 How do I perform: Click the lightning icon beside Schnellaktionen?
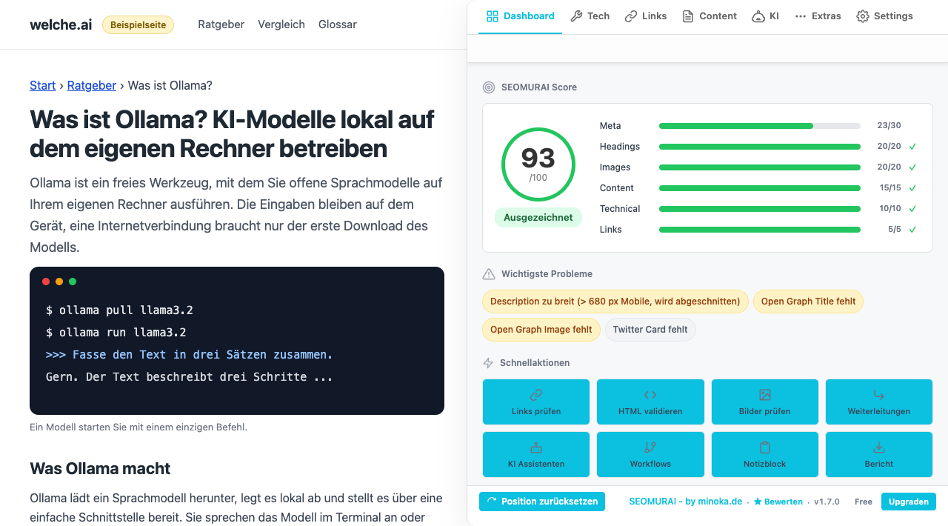click(x=488, y=363)
